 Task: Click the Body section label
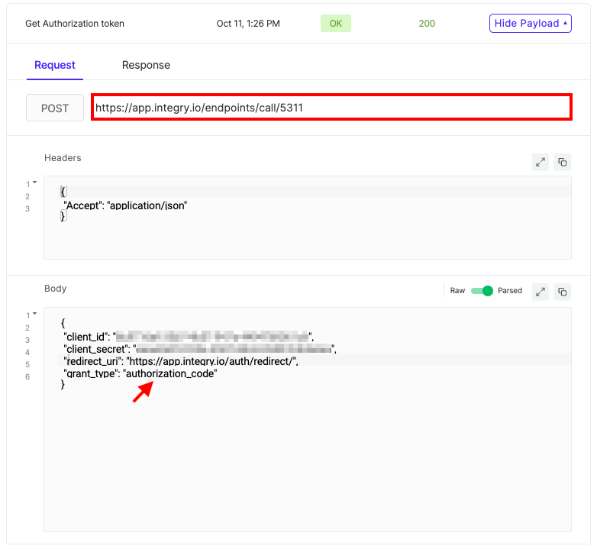(x=56, y=289)
